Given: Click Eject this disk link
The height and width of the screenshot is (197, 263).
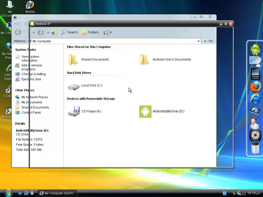Looking at the screenshot, I should [x=31, y=79].
